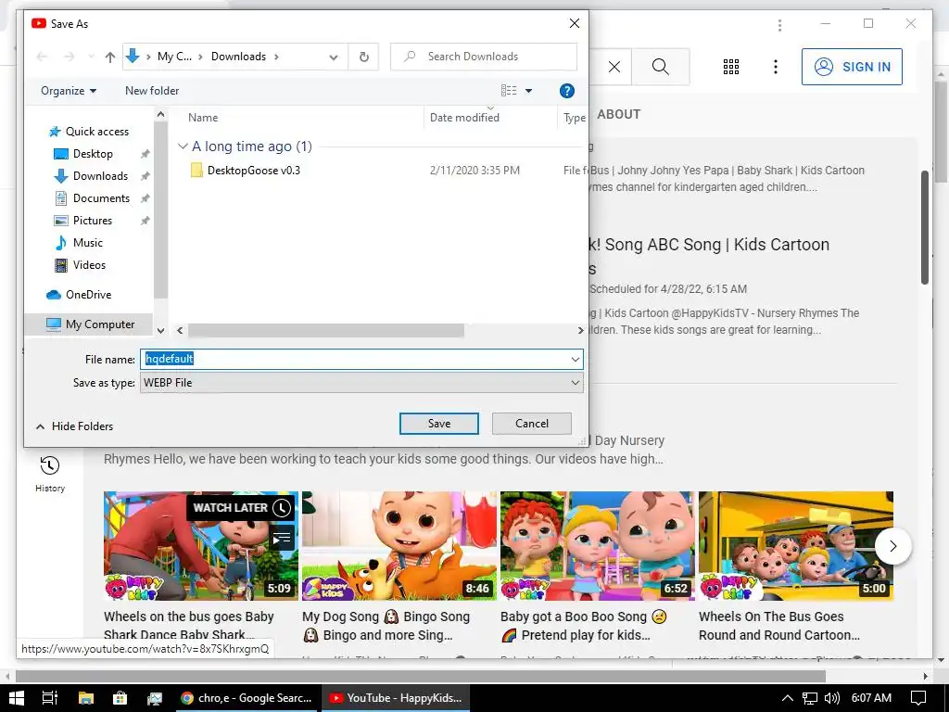The height and width of the screenshot is (712, 949).
Task: Click add to queue icon on first thumbnail
Action: 282,538
